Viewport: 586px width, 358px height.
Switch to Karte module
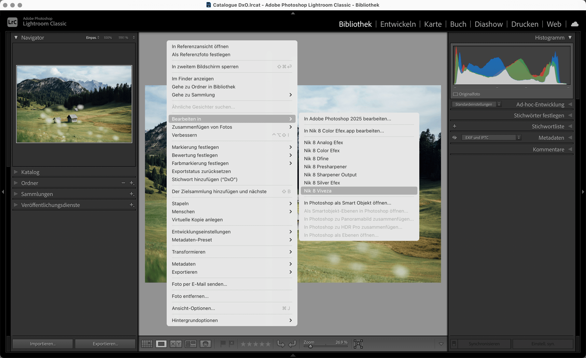pos(433,24)
